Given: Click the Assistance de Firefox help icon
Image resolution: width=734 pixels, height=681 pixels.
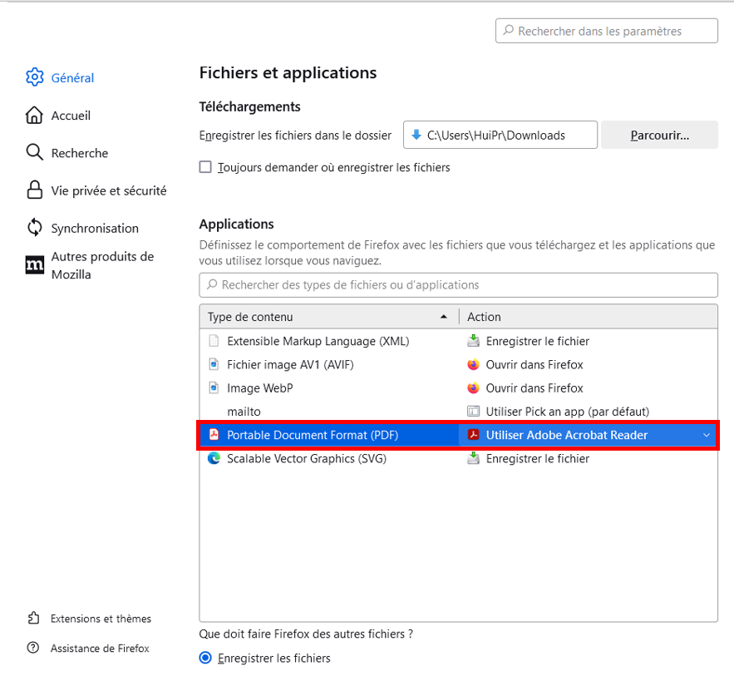Looking at the screenshot, I should [x=33, y=649].
